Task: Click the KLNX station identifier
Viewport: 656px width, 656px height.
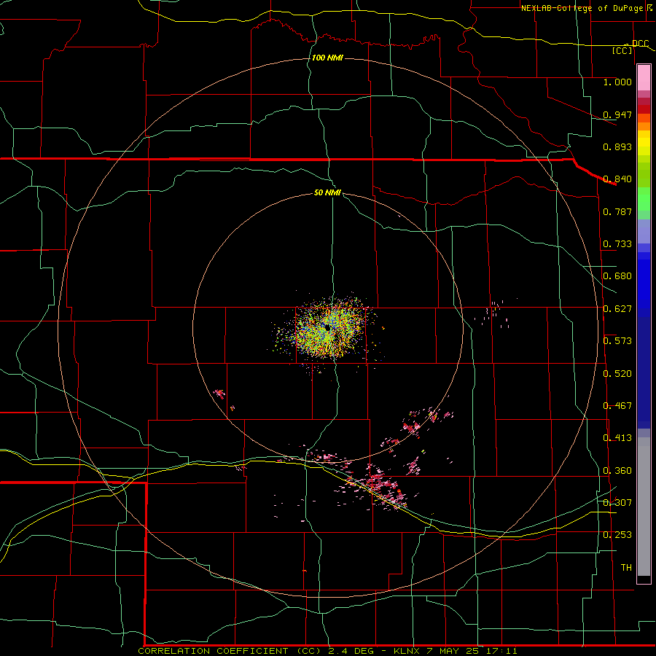Action: click(x=407, y=651)
